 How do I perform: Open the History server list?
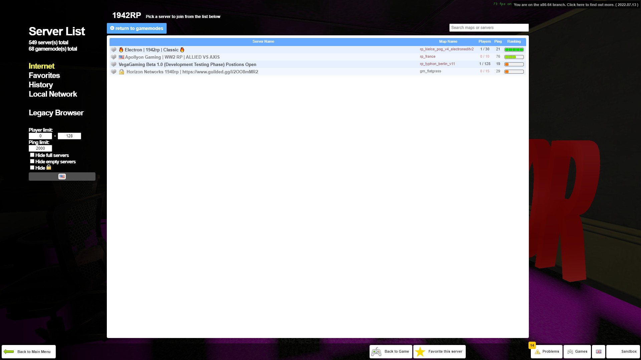pyautogui.click(x=41, y=85)
